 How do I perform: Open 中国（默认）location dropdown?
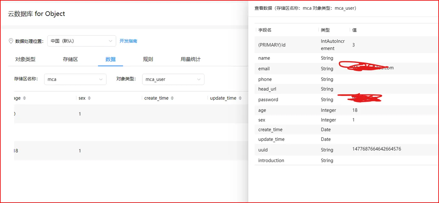point(82,41)
